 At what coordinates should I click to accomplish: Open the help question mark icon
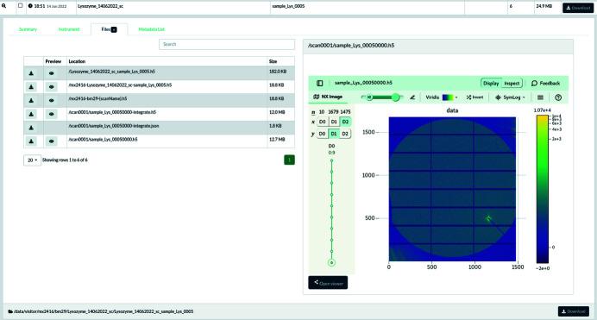pyautogui.click(x=558, y=97)
